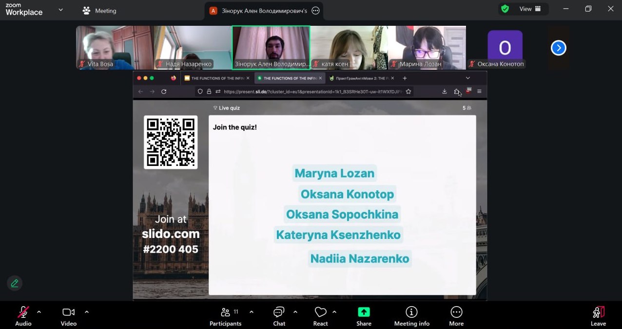The width and height of the screenshot is (622, 329).
Task: Click the event code #2200 405
Action: coord(171,250)
